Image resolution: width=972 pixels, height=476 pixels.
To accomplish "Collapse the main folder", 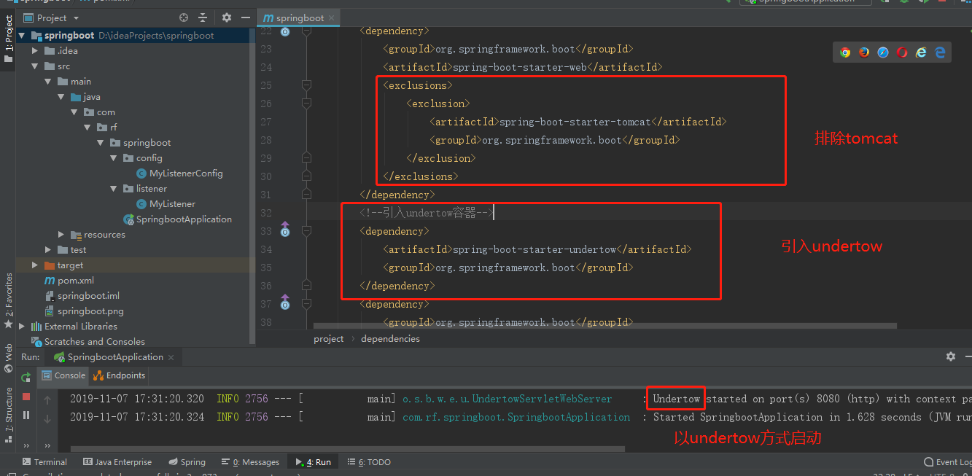I will coord(48,81).
